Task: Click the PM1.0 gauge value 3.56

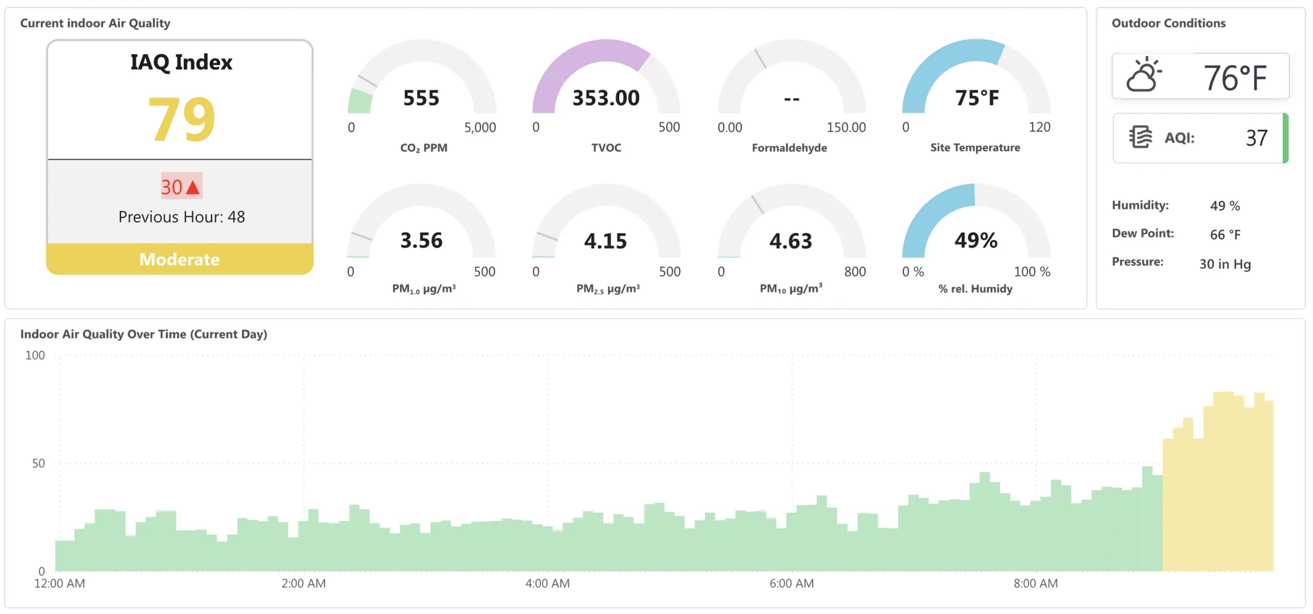Action: tap(421, 240)
